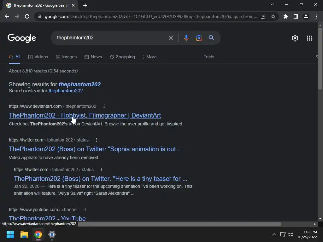Search instead for thephamtom202
This screenshot has height=242, width=323.
66,91
